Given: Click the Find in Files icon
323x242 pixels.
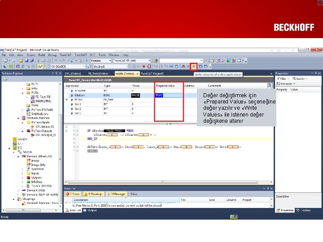Looking at the screenshot, I should [x=156, y=60].
